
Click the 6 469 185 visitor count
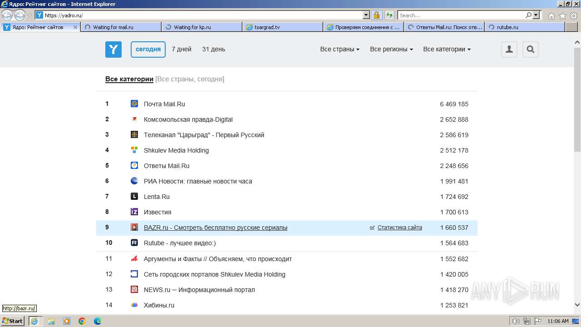[x=454, y=104]
